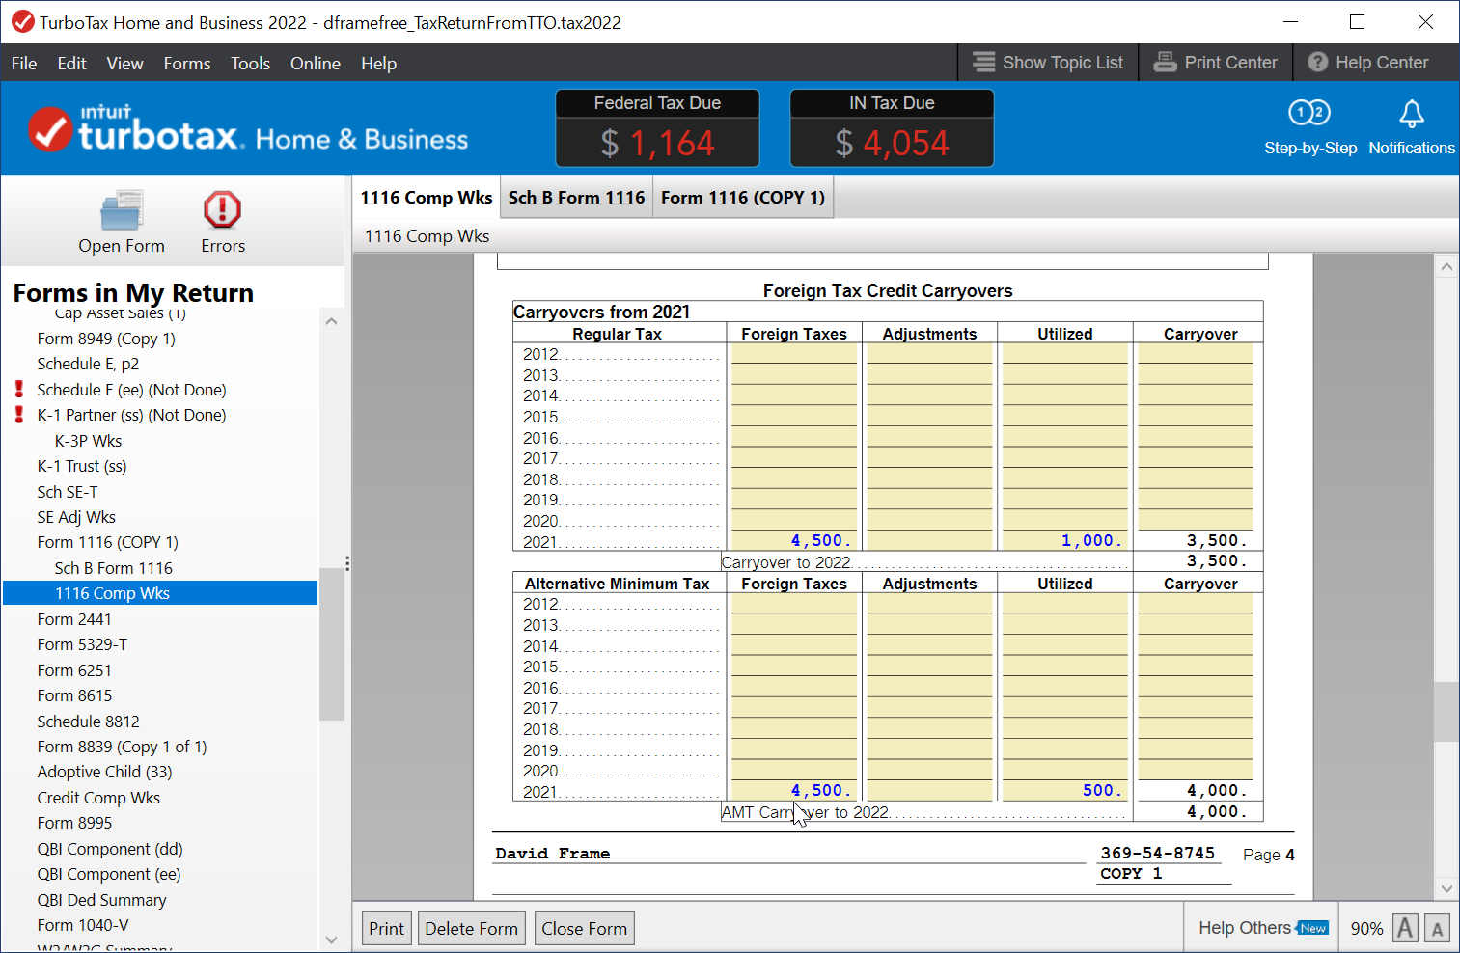Select K-1 Trust (ss) form
Image resolution: width=1460 pixels, height=953 pixels.
coord(82,466)
